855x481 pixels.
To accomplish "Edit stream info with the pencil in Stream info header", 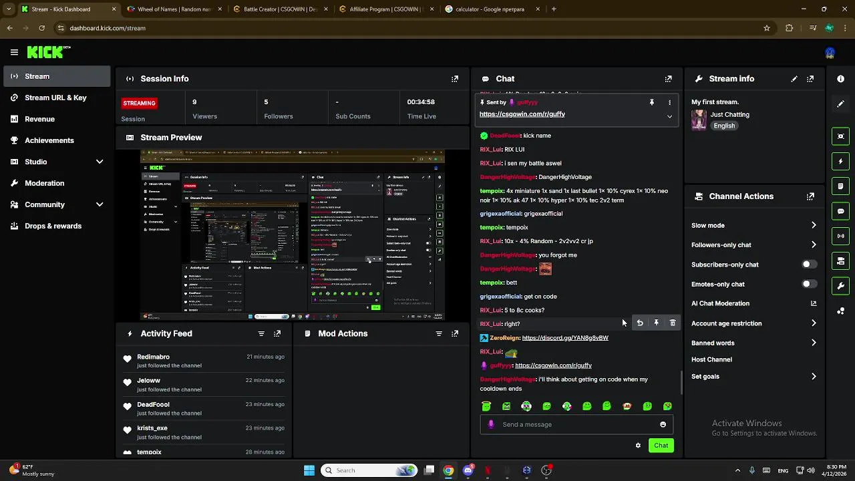I will tap(794, 79).
